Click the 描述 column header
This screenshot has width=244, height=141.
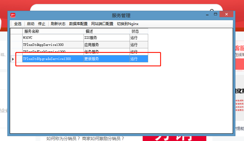click(107, 31)
